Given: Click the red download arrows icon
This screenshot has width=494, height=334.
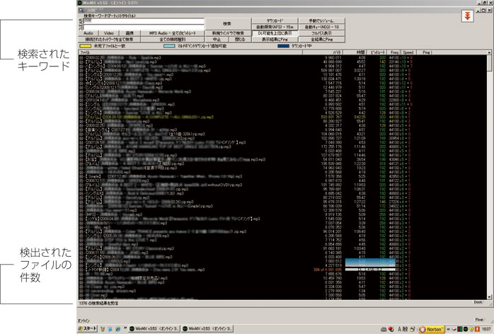Looking at the screenshot, I should [x=468, y=16].
